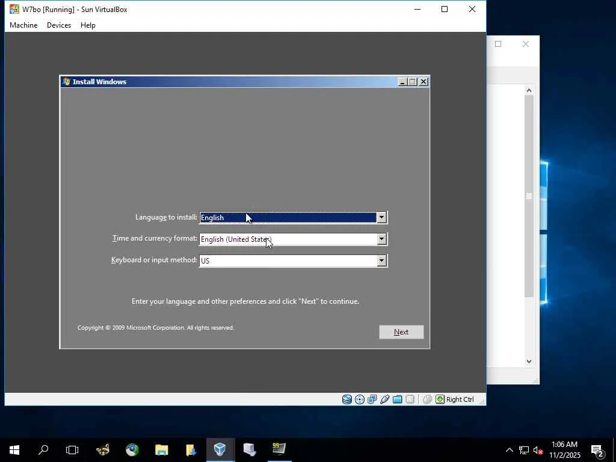
Task: Click the raccoon app icon in taskbar
Action: coord(103,450)
